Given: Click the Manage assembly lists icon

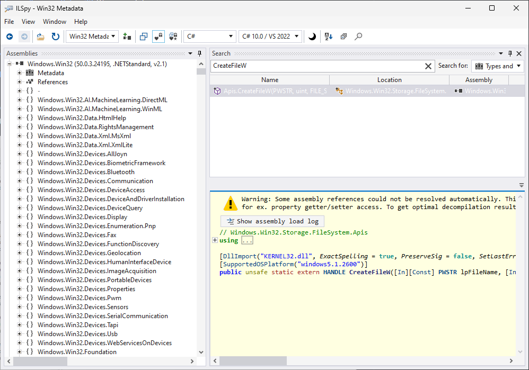Looking at the screenshot, I should (127, 37).
